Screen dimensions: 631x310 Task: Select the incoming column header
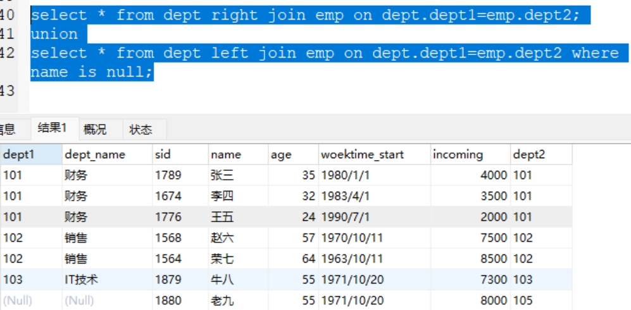click(x=470, y=154)
